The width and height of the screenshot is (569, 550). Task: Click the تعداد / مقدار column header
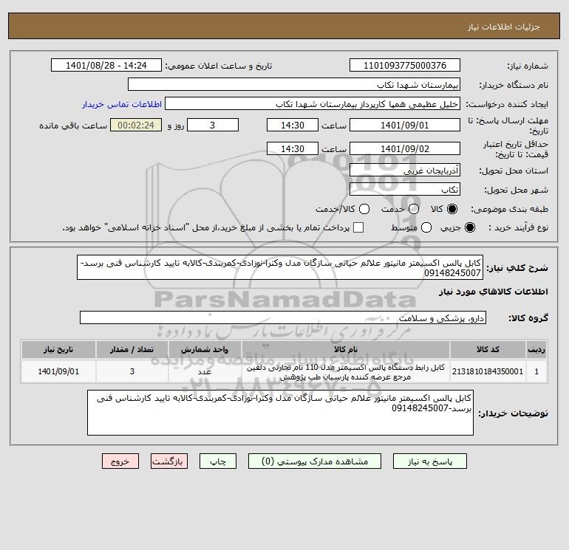132,349
